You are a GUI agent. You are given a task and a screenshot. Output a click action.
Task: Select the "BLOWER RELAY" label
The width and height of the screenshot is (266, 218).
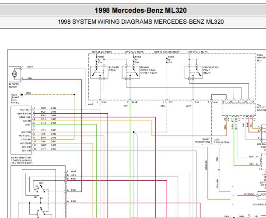coord(114,69)
